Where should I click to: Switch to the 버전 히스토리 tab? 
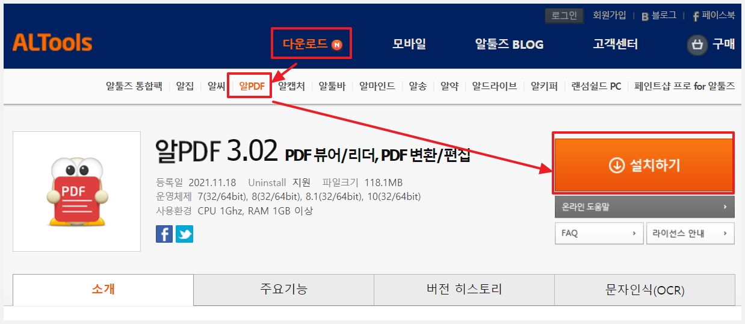coord(464,290)
